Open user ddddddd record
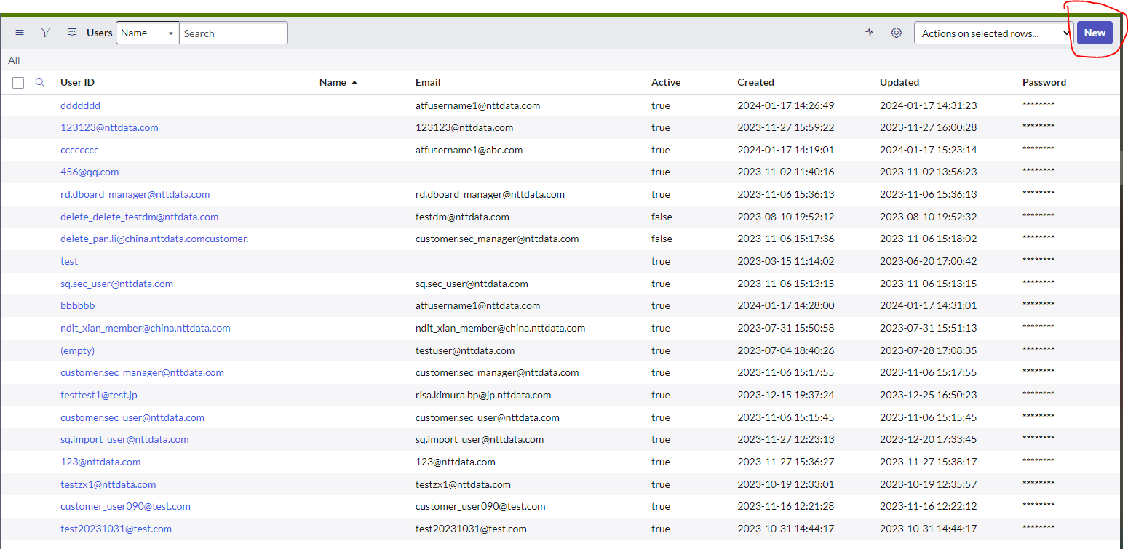 coord(80,105)
